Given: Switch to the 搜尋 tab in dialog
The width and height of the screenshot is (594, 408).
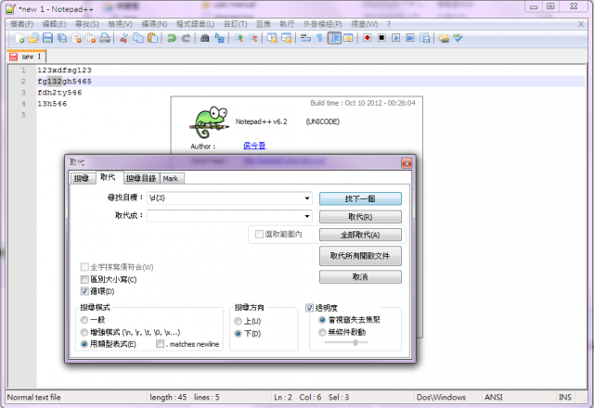Looking at the screenshot, I should click(82, 178).
